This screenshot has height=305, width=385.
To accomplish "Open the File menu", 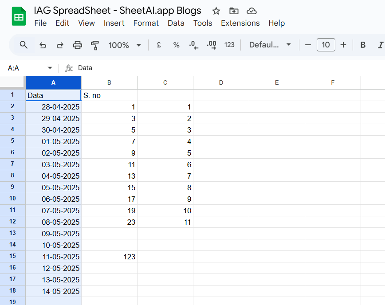I will pos(40,23).
